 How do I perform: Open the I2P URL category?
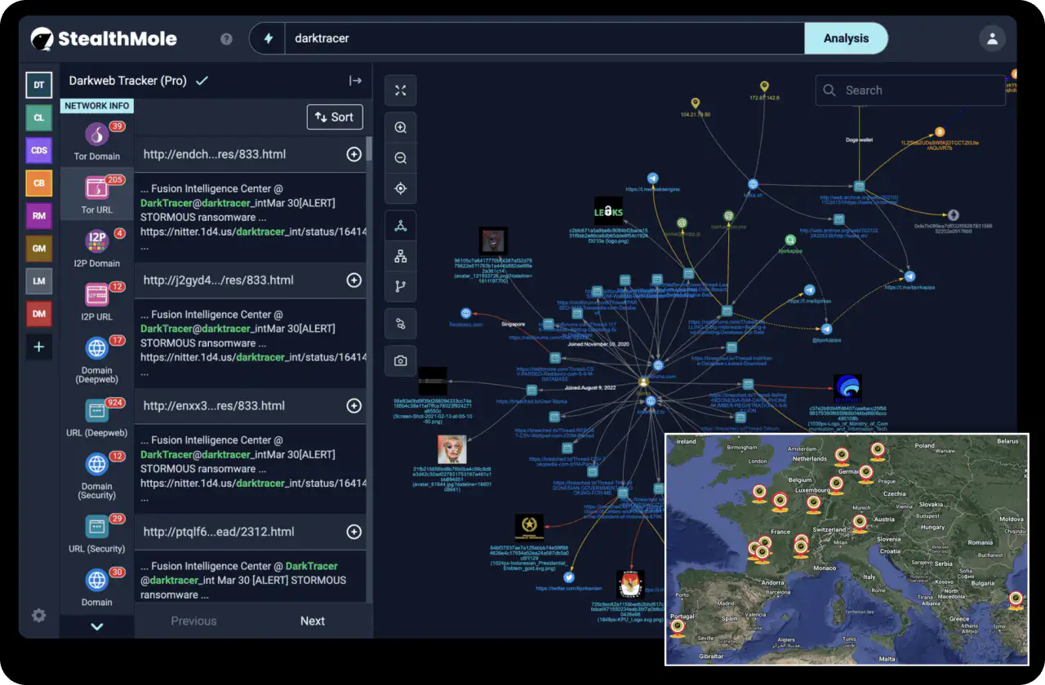[97, 301]
